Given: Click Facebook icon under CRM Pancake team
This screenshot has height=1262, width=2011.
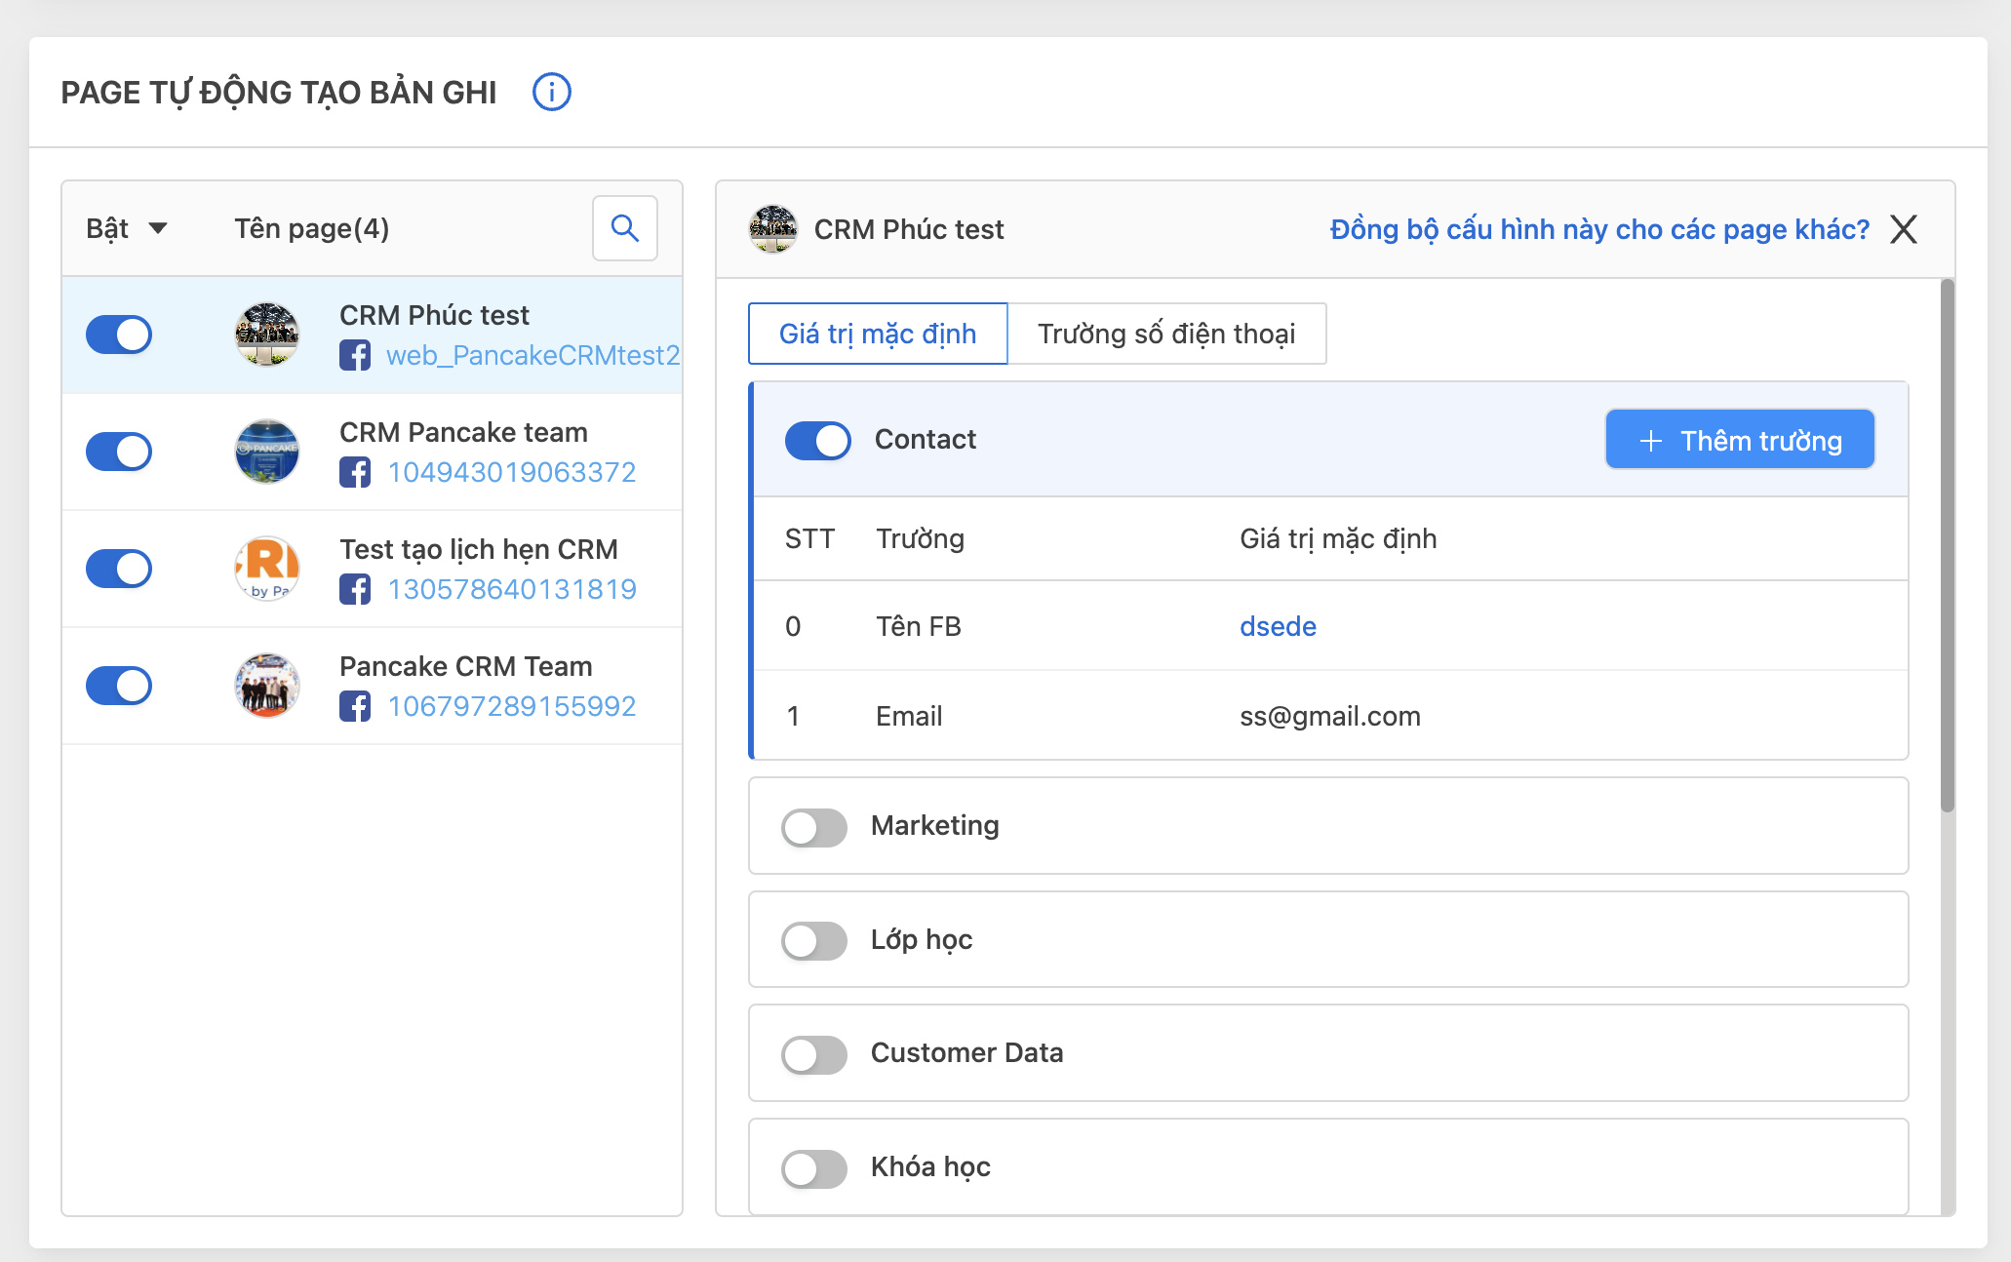Looking at the screenshot, I should 355,472.
